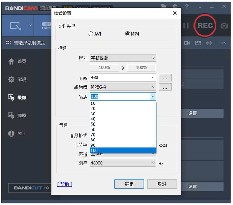Click the BANDICUT link button

tap(30, 188)
